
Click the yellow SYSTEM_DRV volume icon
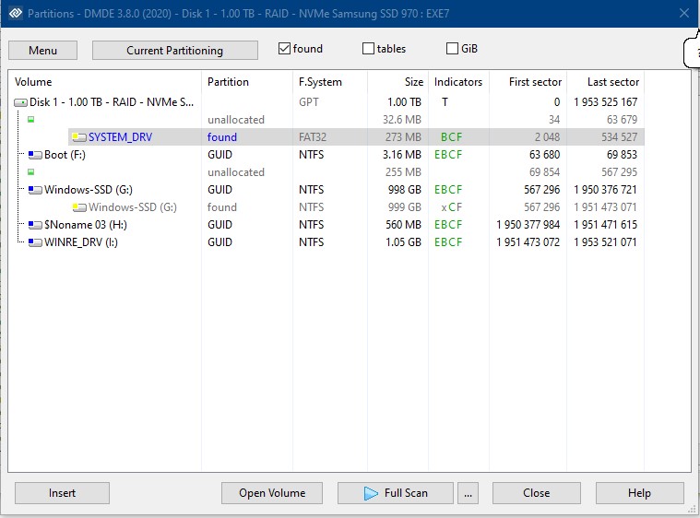pos(79,137)
